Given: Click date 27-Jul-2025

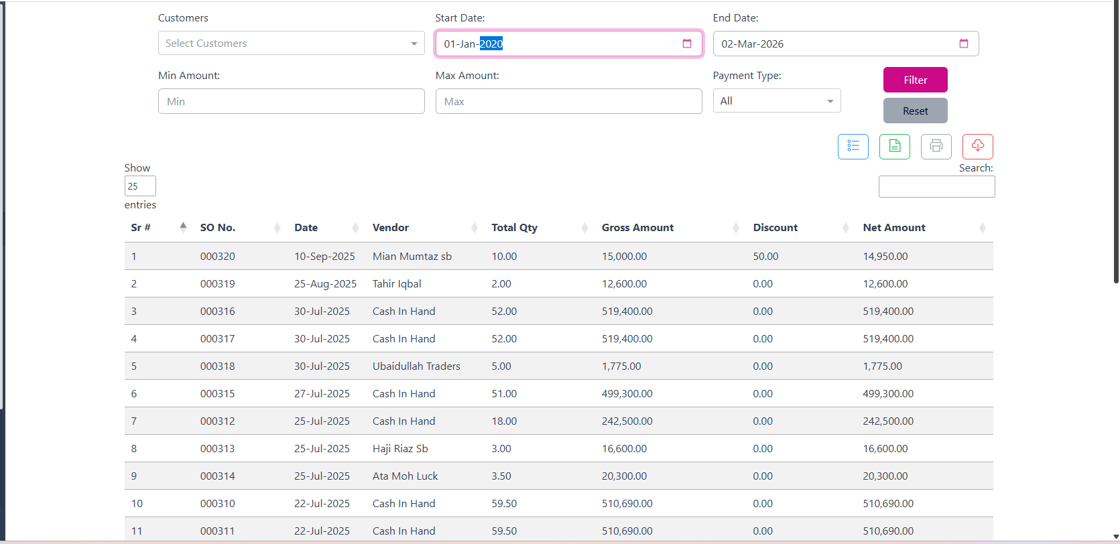Looking at the screenshot, I should (x=322, y=394).
